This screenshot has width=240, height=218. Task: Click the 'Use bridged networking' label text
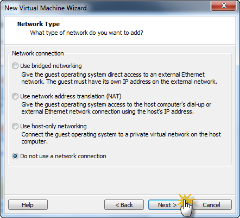(x=51, y=66)
